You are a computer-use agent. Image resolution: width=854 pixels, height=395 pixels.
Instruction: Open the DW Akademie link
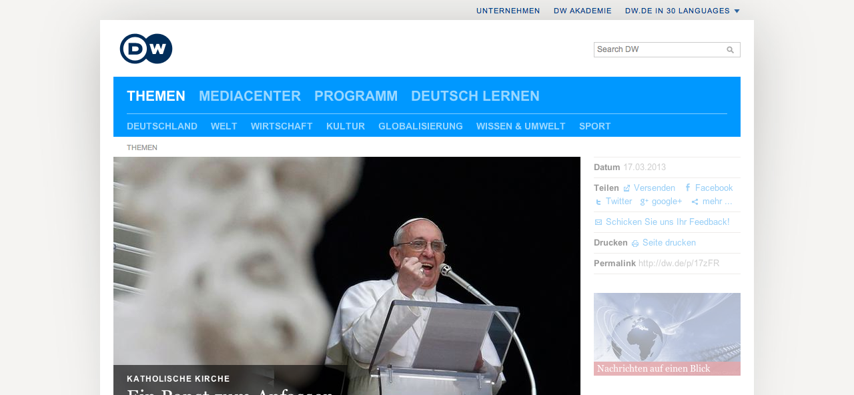pyautogui.click(x=582, y=11)
